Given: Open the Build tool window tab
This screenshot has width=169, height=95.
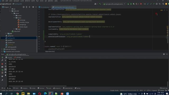Looking at the screenshot, I should click(49, 88).
